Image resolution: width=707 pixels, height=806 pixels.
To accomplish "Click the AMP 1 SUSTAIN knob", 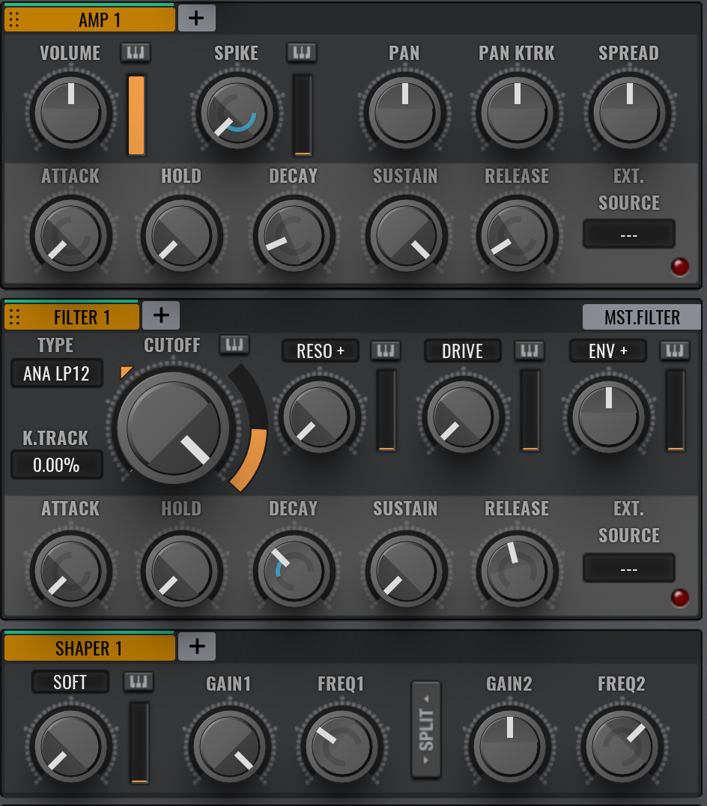I will coord(406,235).
